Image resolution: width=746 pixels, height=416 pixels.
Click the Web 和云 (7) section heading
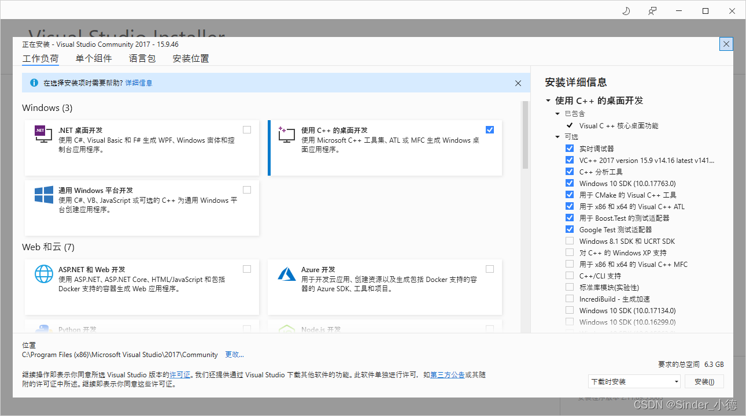tap(49, 247)
